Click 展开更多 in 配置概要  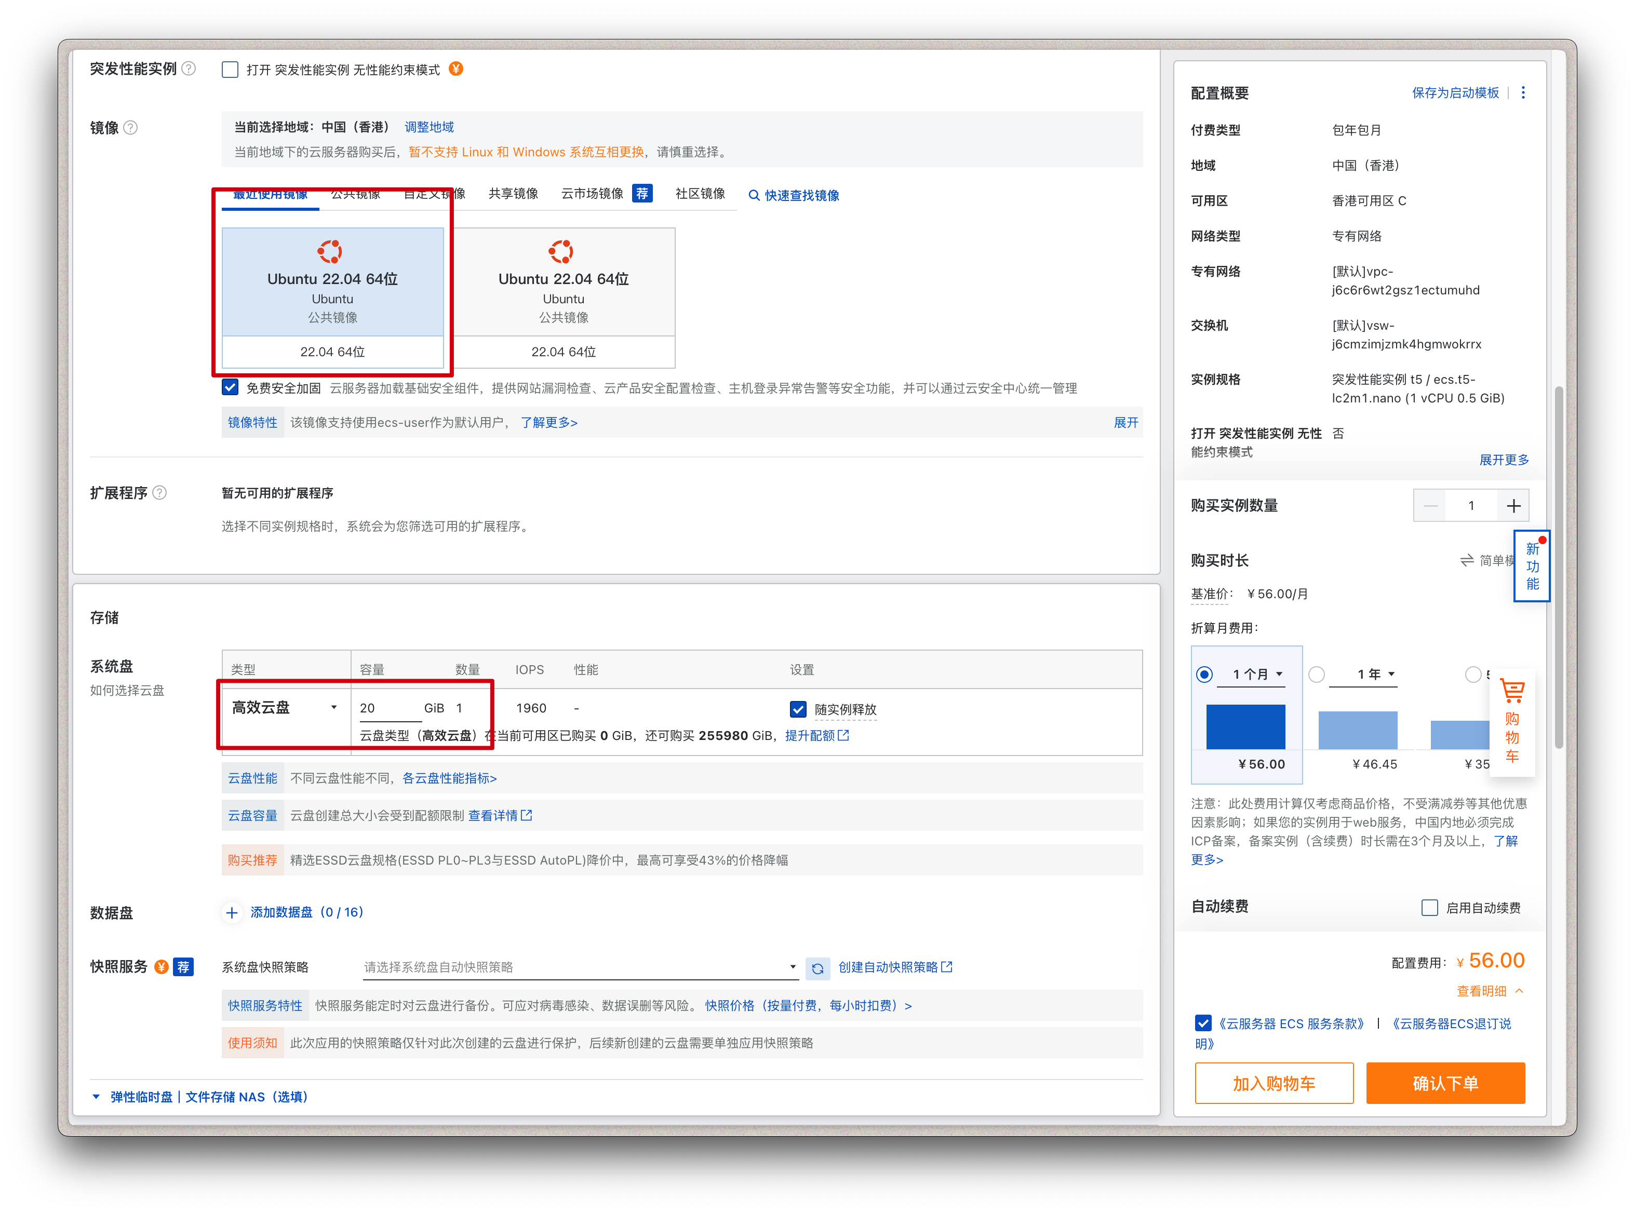coord(1504,460)
